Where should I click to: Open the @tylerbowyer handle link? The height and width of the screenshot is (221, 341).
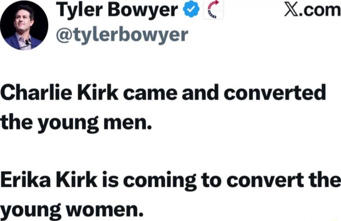[x=122, y=35]
